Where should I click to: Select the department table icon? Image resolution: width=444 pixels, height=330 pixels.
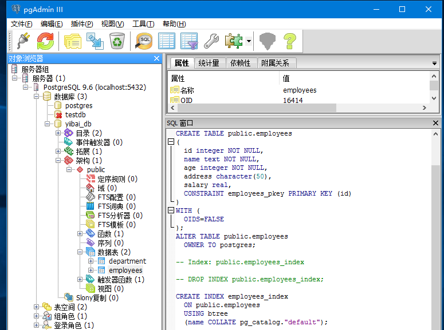click(101, 261)
